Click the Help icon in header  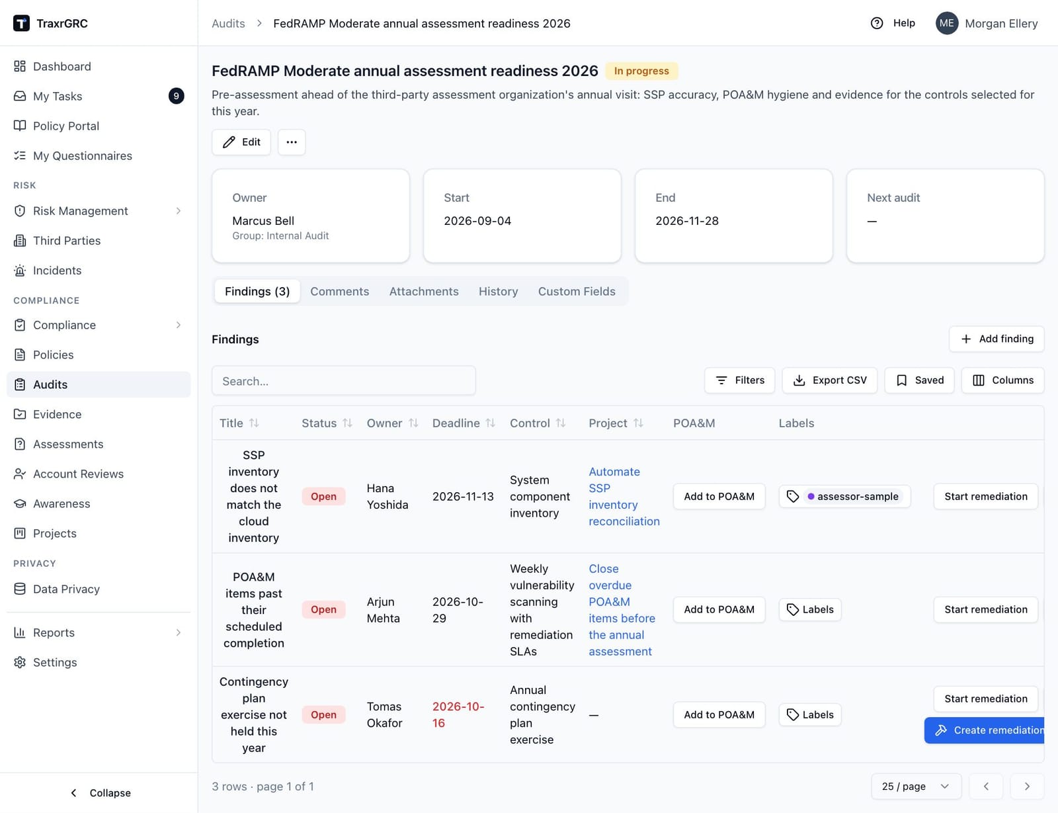(877, 23)
